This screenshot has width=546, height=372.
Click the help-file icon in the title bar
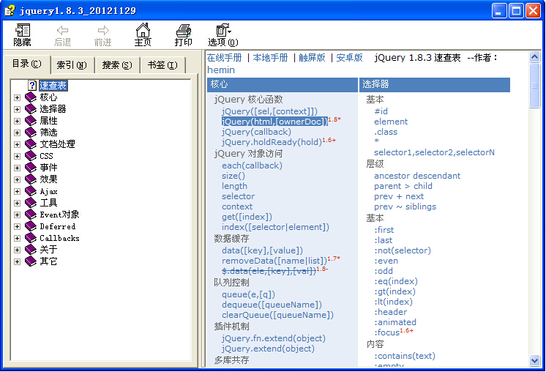pyautogui.click(x=10, y=10)
